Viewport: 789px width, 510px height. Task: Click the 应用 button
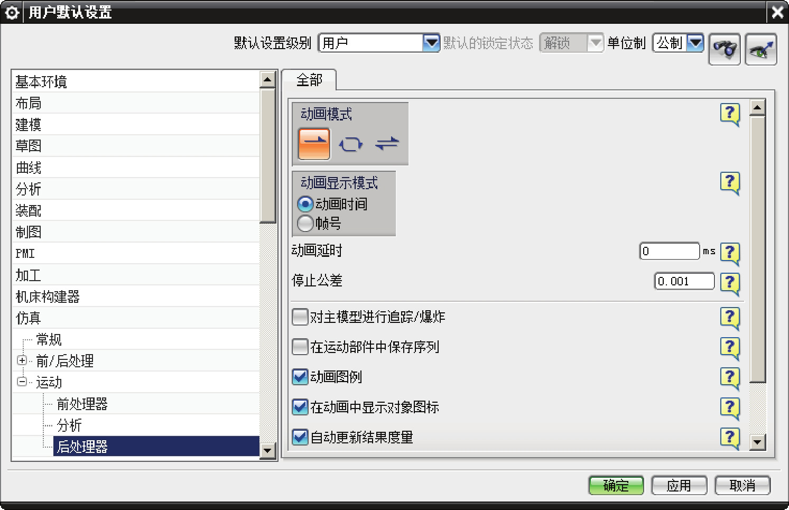[x=679, y=485]
